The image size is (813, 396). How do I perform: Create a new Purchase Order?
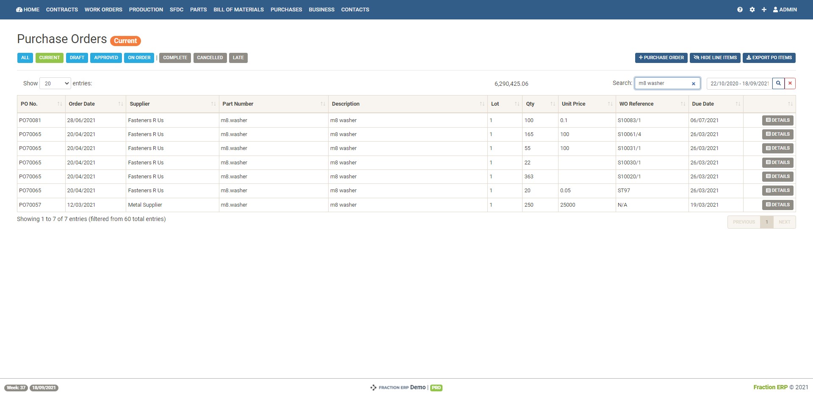(661, 58)
